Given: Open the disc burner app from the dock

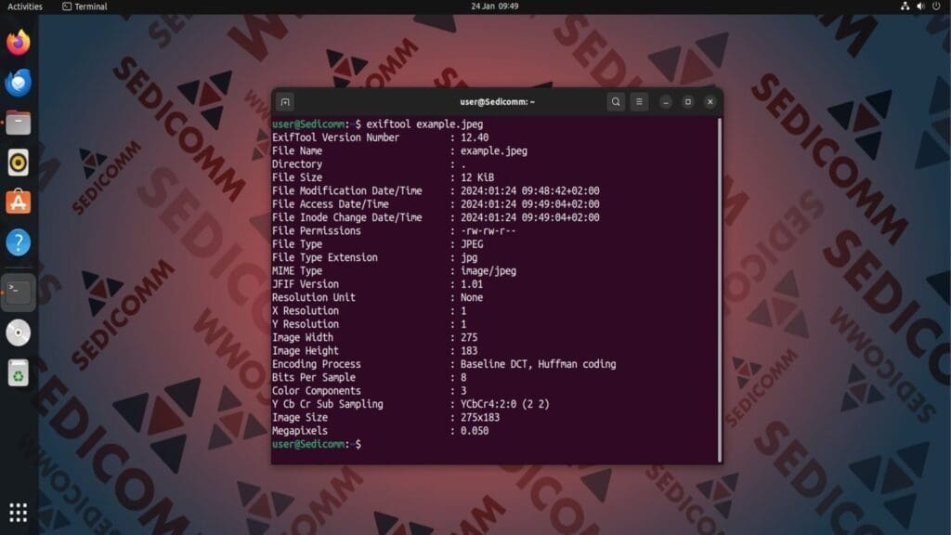Looking at the screenshot, I should [17, 332].
